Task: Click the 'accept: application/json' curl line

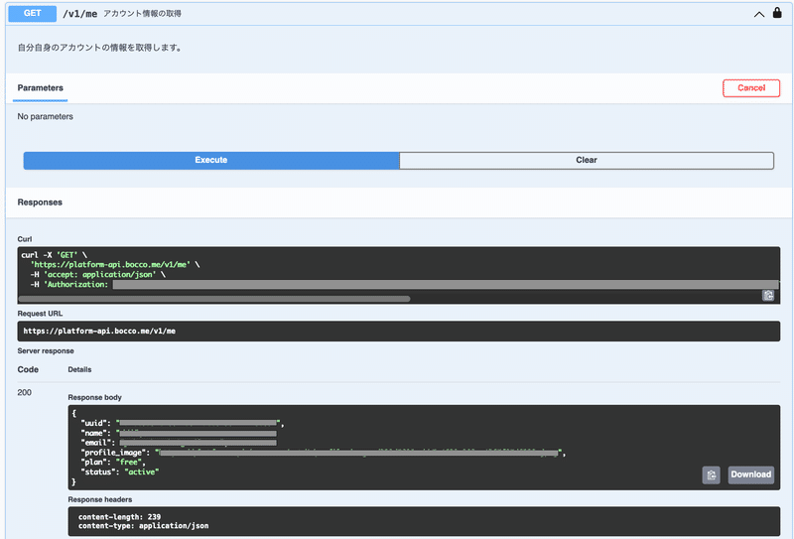Action: 97,275
